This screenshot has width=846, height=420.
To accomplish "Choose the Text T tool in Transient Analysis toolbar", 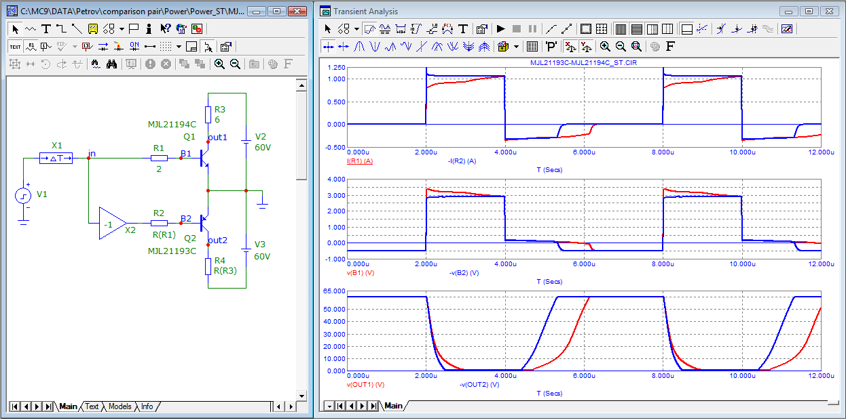I will point(462,29).
